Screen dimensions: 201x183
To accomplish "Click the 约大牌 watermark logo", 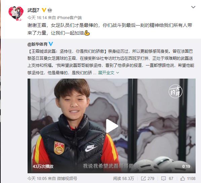I will click(x=175, y=91).
